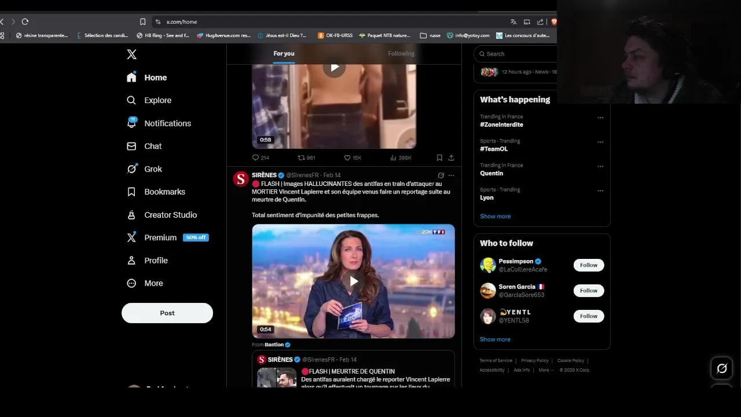Play the top video with 0:58 duration
The image size is (741, 417).
(x=334, y=68)
